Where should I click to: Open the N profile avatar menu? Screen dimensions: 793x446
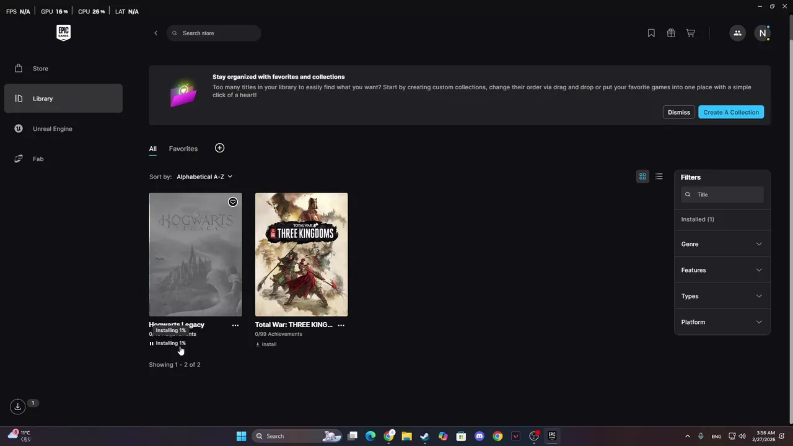coord(762,33)
